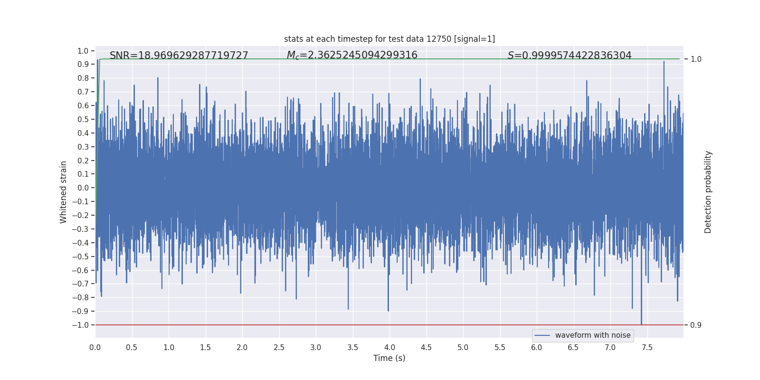760x380 pixels.
Task: Select the 3.5 tick on the time axis
Action: [x=352, y=348]
